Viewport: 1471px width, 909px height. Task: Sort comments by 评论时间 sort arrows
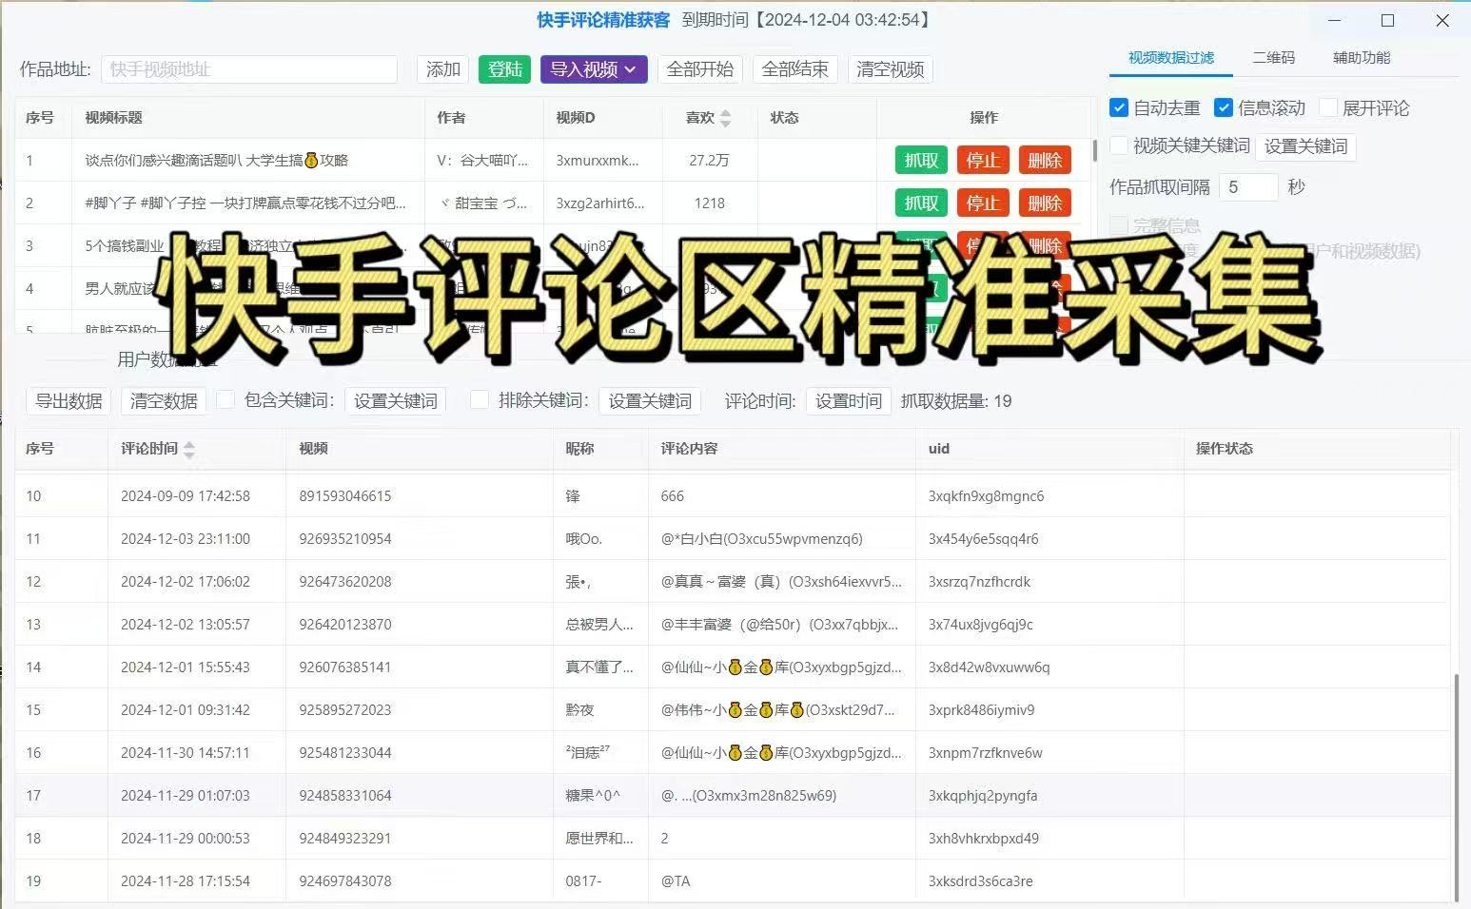[188, 450]
